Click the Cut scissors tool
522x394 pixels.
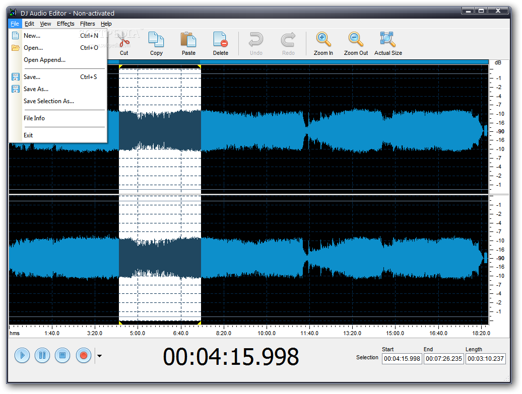[124, 43]
